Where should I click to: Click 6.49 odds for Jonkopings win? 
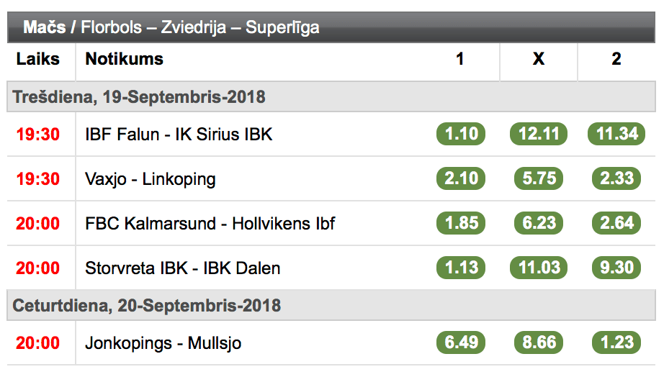pyautogui.click(x=461, y=342)
